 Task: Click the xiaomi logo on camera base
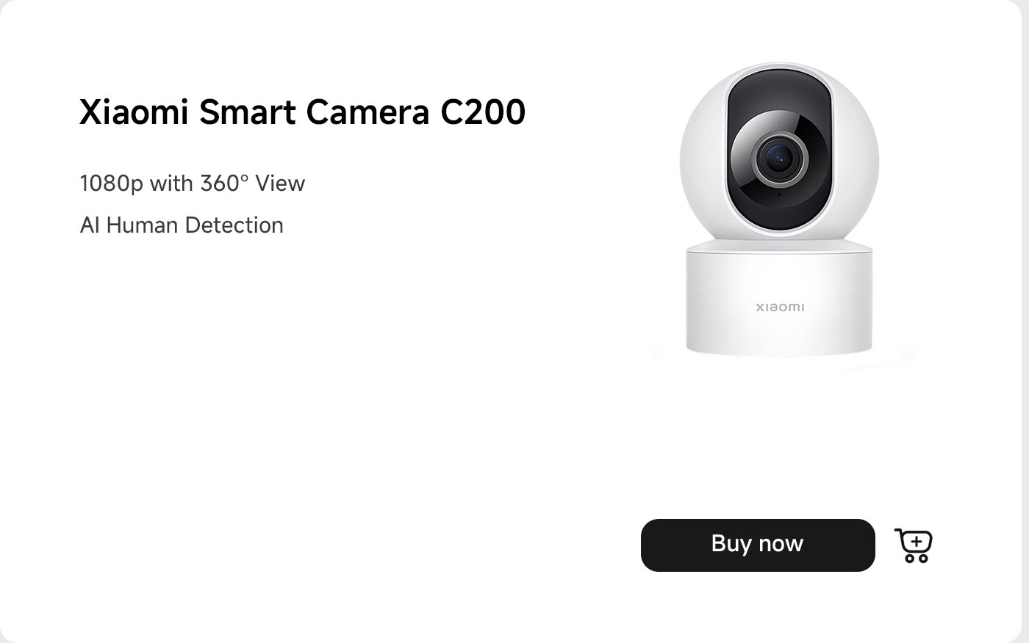click(780, 307)
